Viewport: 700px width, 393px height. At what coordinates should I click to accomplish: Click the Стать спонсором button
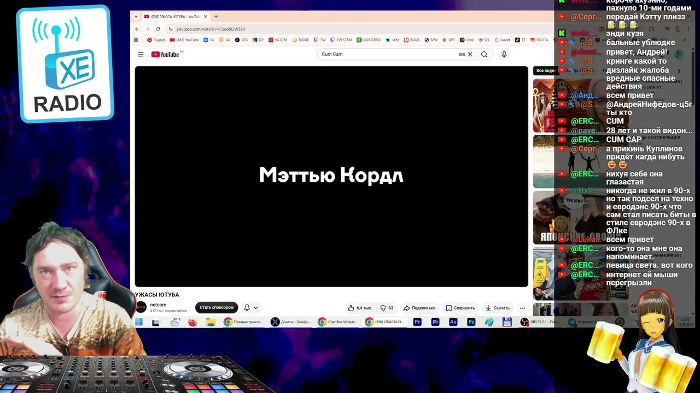click(x=217, y=308)
